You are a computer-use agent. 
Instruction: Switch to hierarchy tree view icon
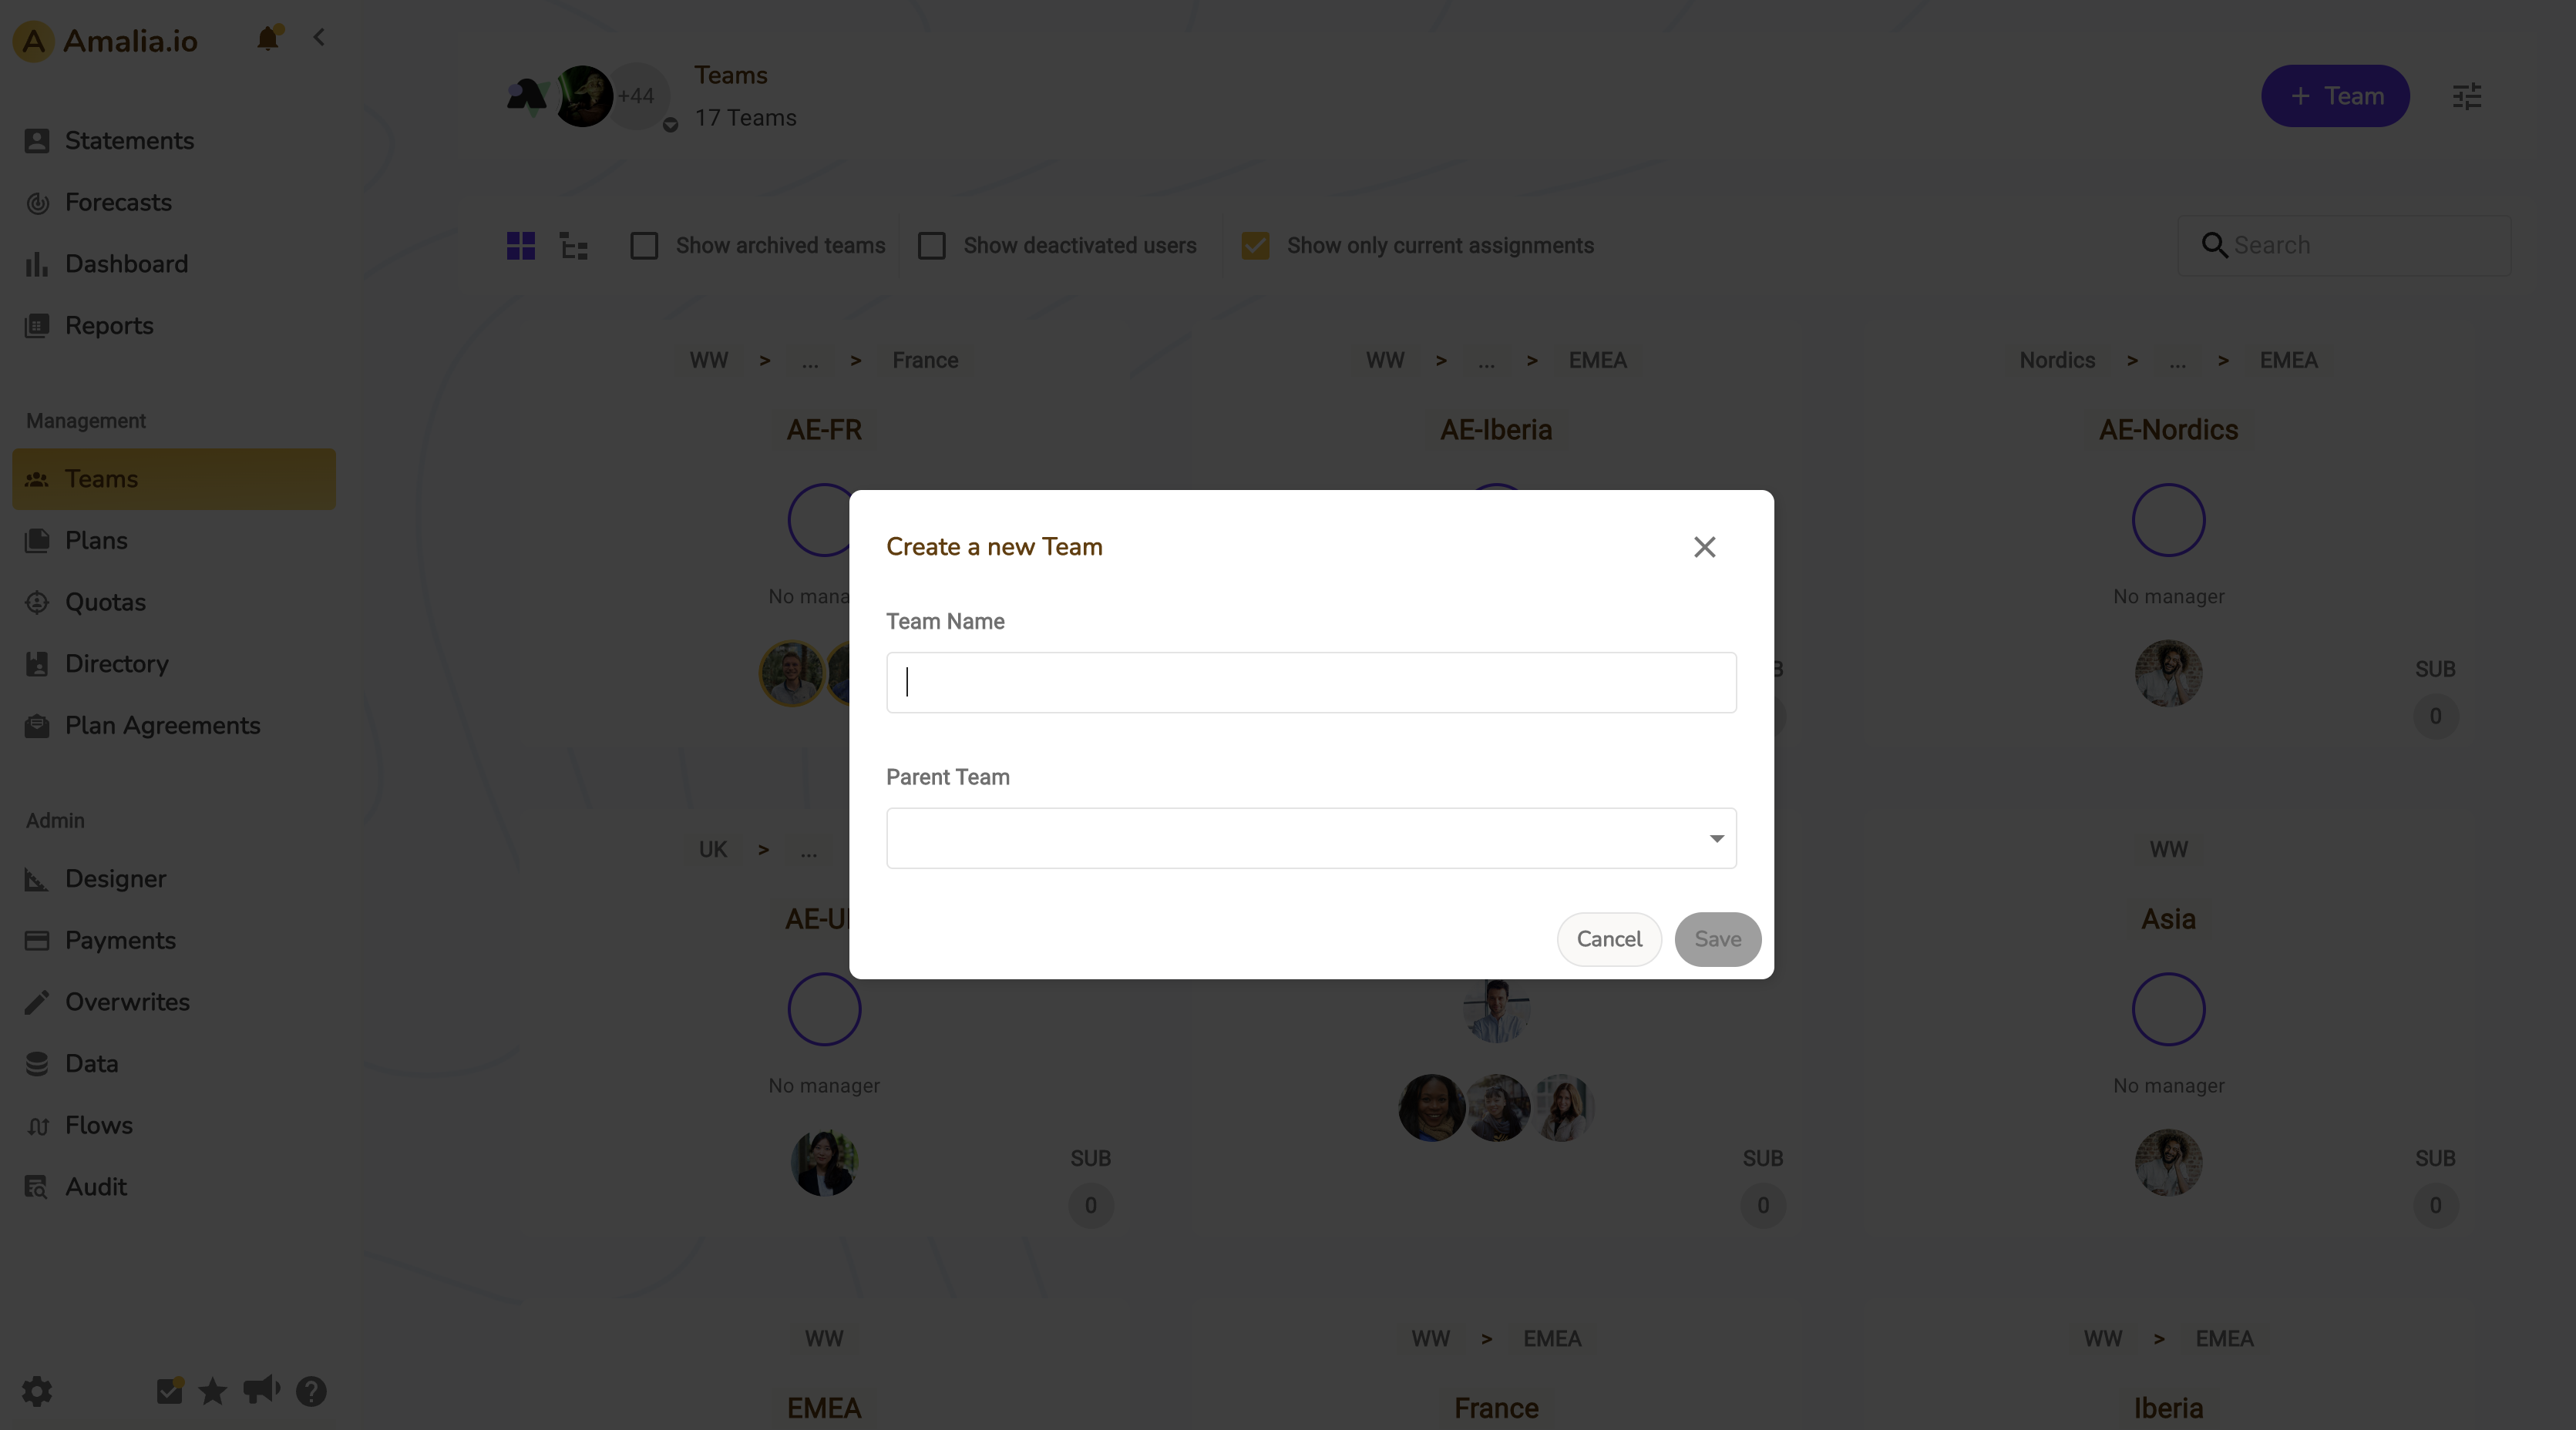click(574, 246)
